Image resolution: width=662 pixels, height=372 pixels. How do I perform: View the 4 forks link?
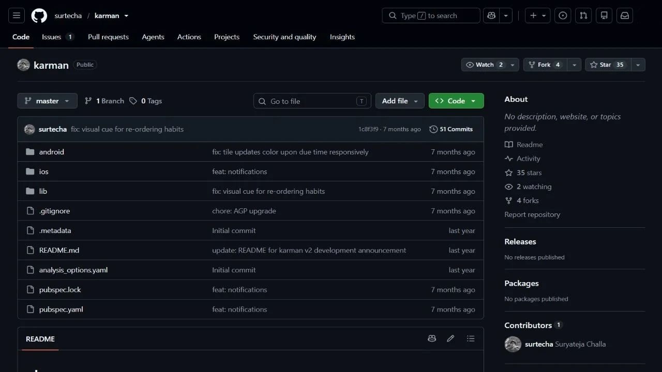pos(522,200)
